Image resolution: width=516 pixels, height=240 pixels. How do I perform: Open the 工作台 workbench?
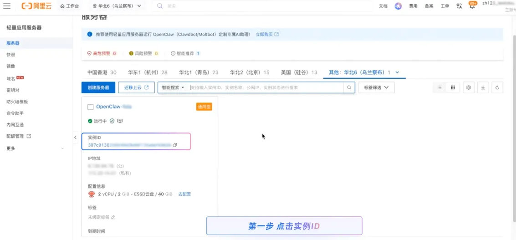(x=70, y=6)
